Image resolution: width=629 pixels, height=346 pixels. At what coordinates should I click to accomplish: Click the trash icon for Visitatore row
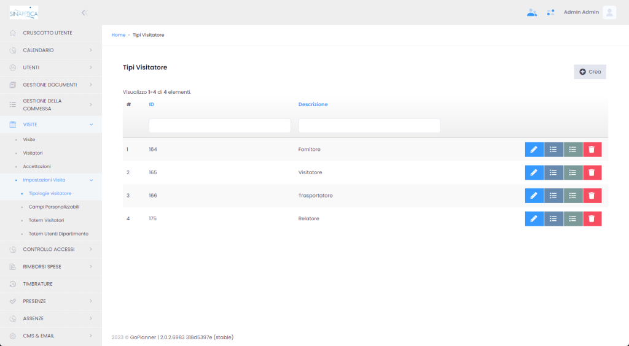coord(592,172)
